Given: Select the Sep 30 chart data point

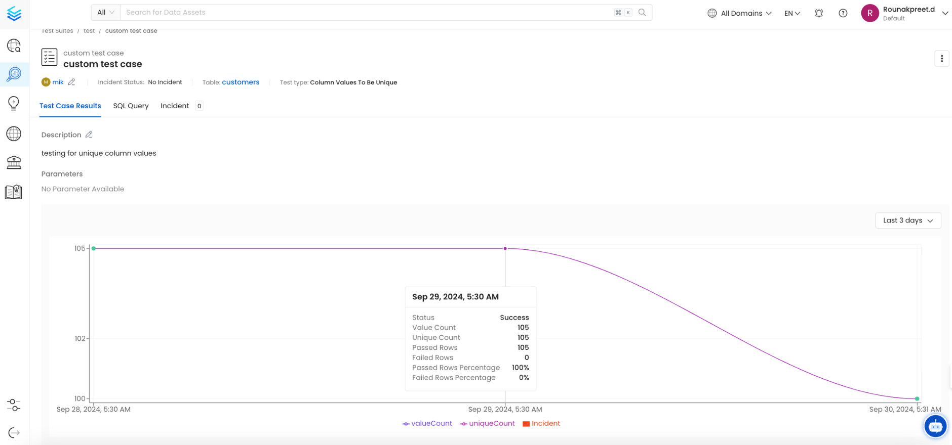Looking at the screenshot, I should tap(917, 398).
